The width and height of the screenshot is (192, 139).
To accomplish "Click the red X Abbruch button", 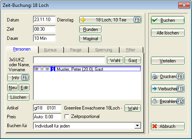I will [x=168, y=126].
